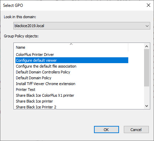This screenshot has height=141, width=154.
Task: Select Default Domain Controllers Policy
Action: (72, 72)
